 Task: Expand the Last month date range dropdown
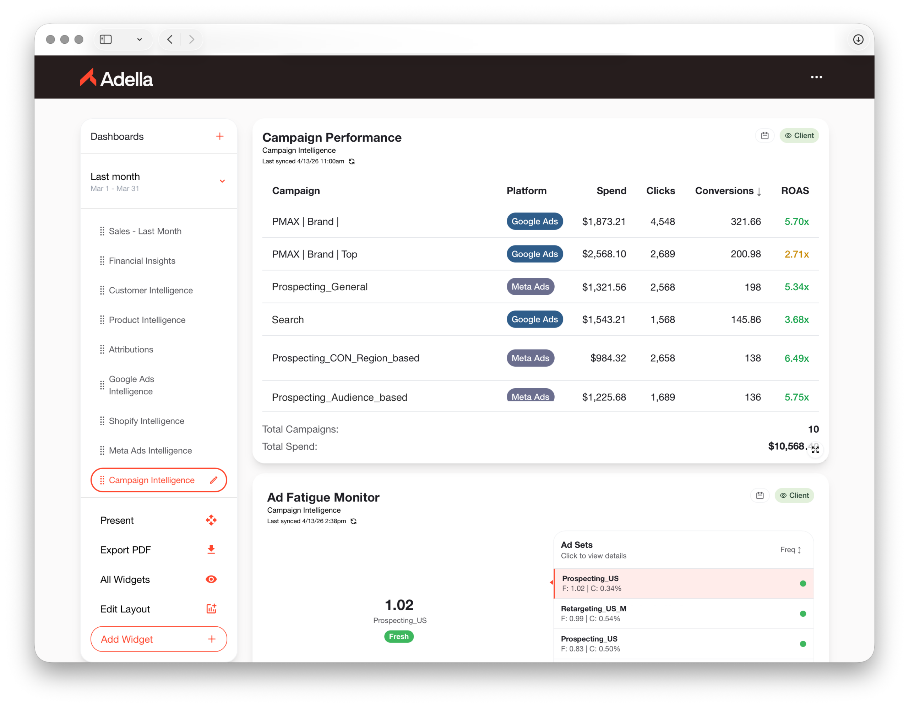point(222,181)
